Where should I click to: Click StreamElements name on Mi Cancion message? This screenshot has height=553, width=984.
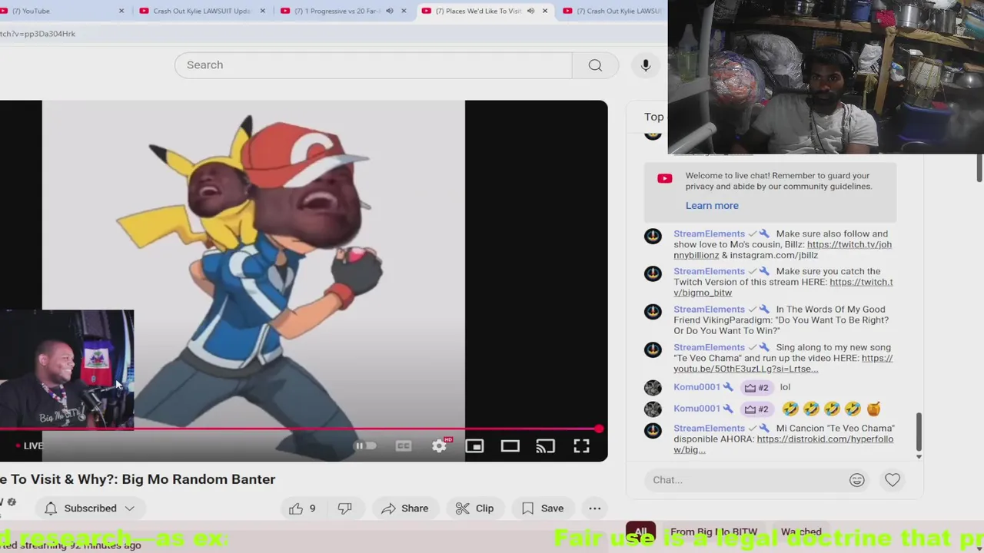709,428
